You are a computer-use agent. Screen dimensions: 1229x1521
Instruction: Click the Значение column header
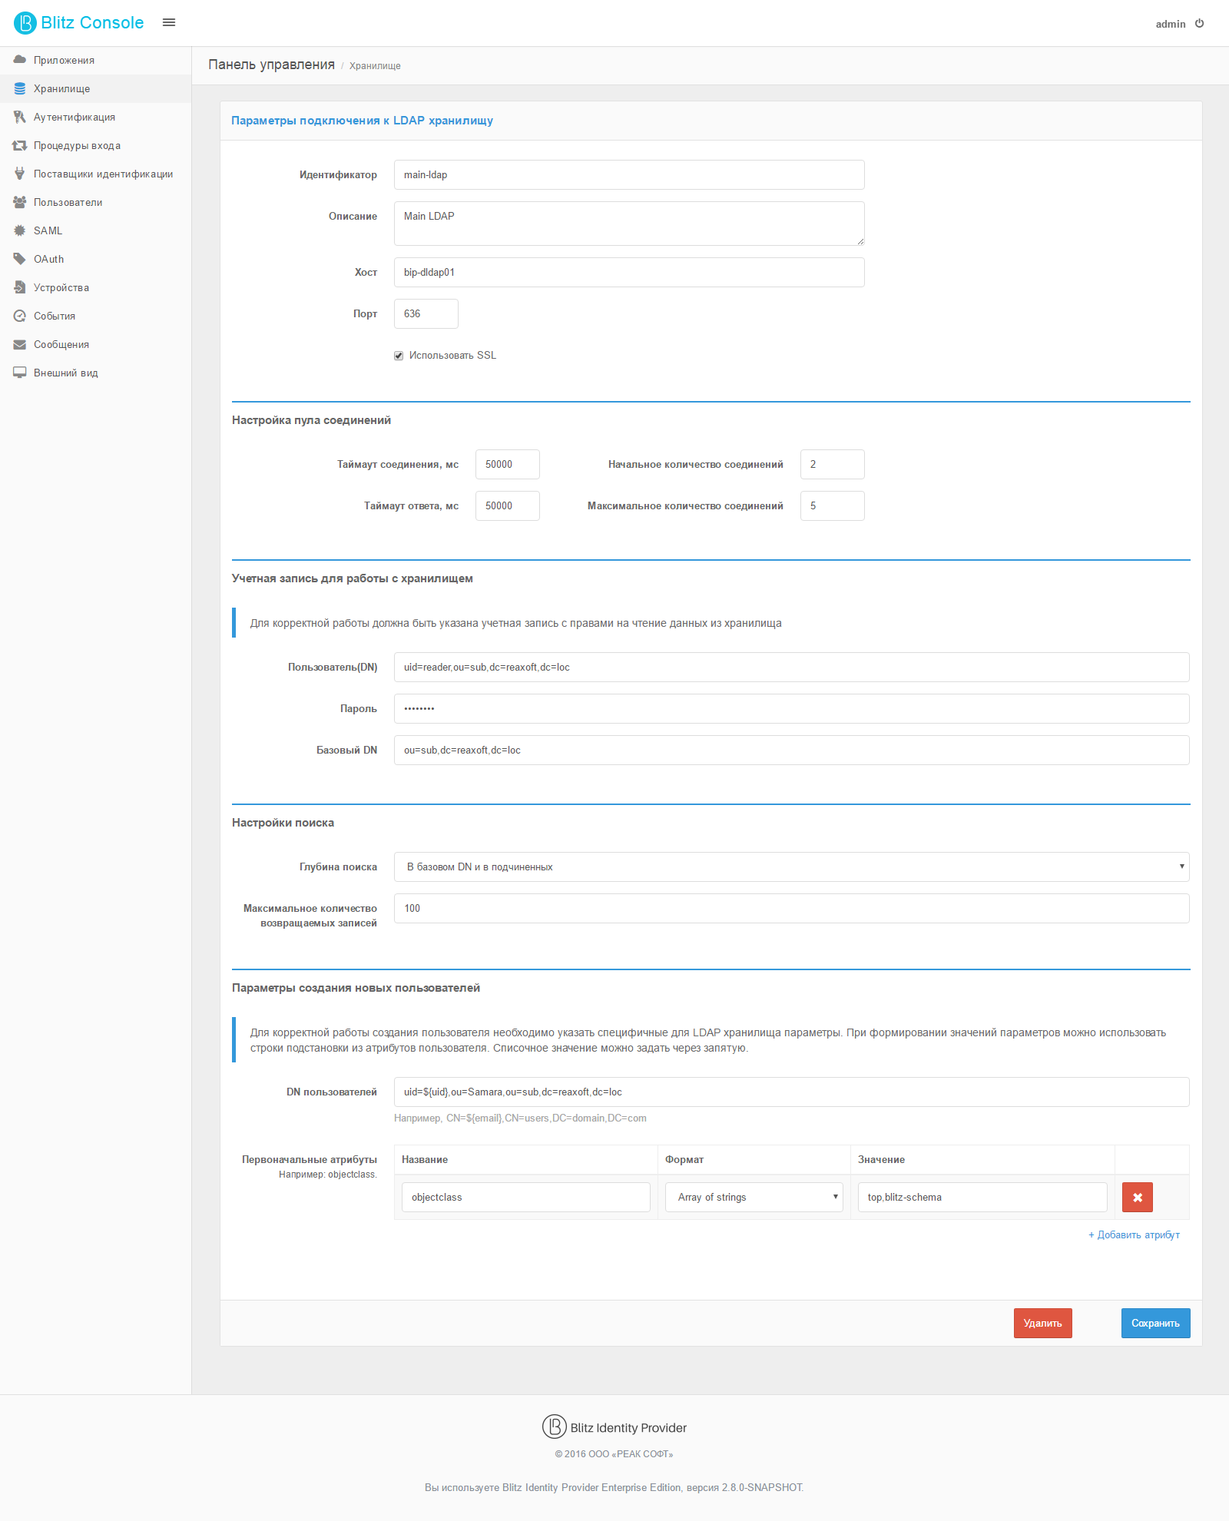(x=881, y=1159)
